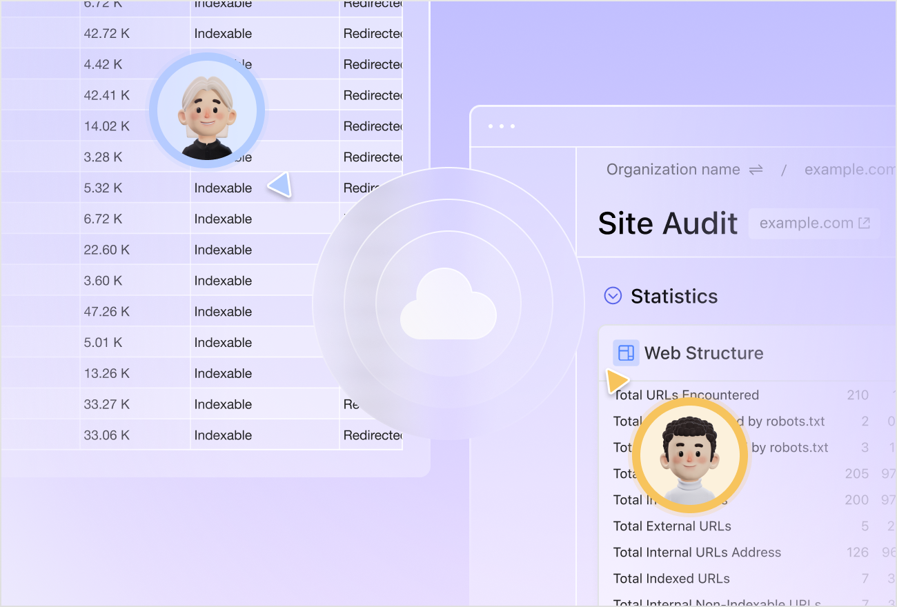Viewport: 897px width, 607px height.
Task: Click the 4.42 K size cell
Action: [103, 65]
